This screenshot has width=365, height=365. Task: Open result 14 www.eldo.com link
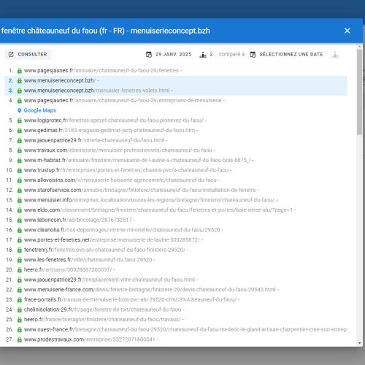[158, 210]
